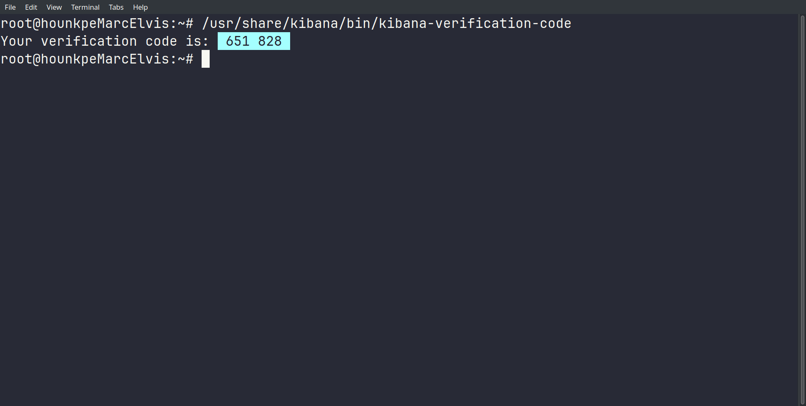Click the digits 651 in the code
The width and height of the screenshot is (806, 406).
point(238,41)
